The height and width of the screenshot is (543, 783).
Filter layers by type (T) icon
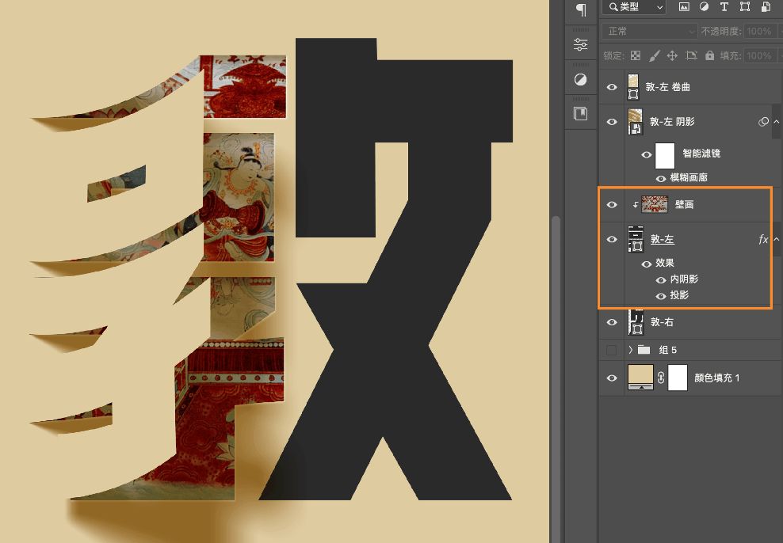coord(724,6)
